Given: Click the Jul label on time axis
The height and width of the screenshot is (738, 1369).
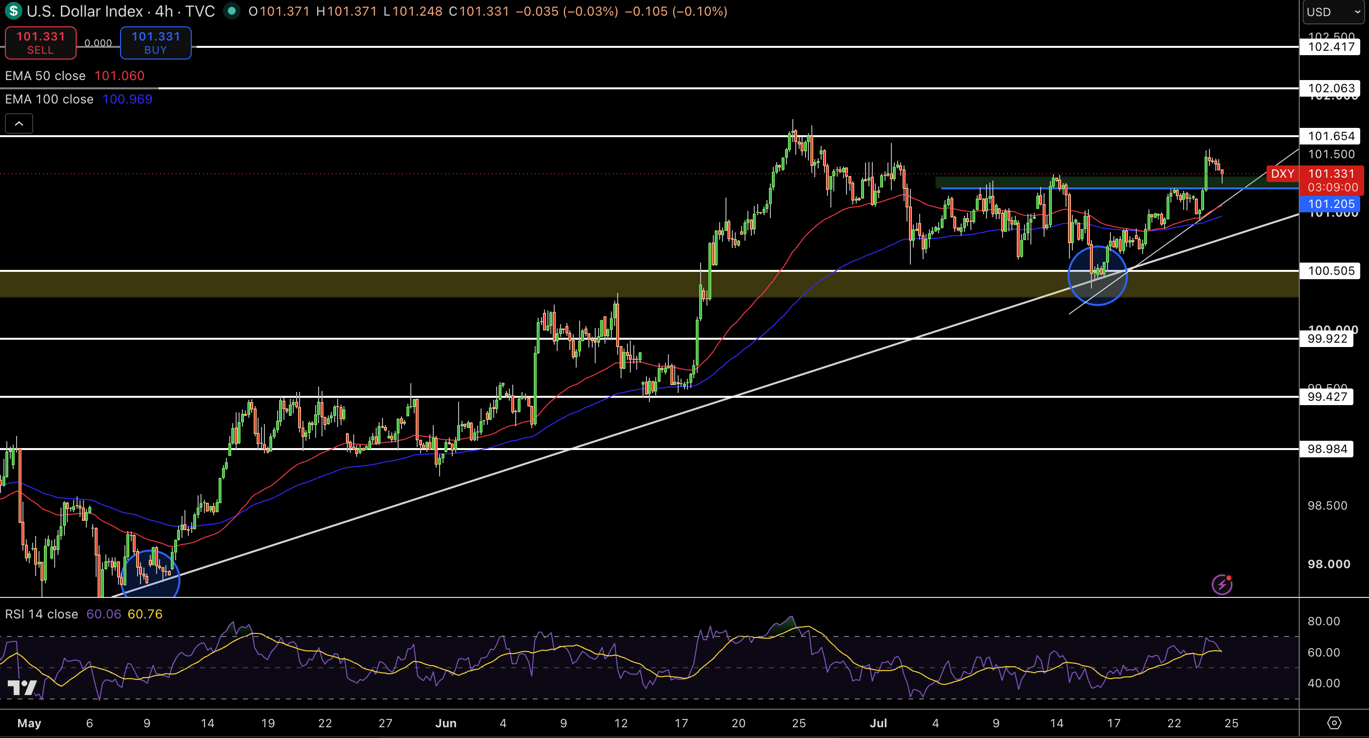Looking at the screenshot, I should click(878, 723).
